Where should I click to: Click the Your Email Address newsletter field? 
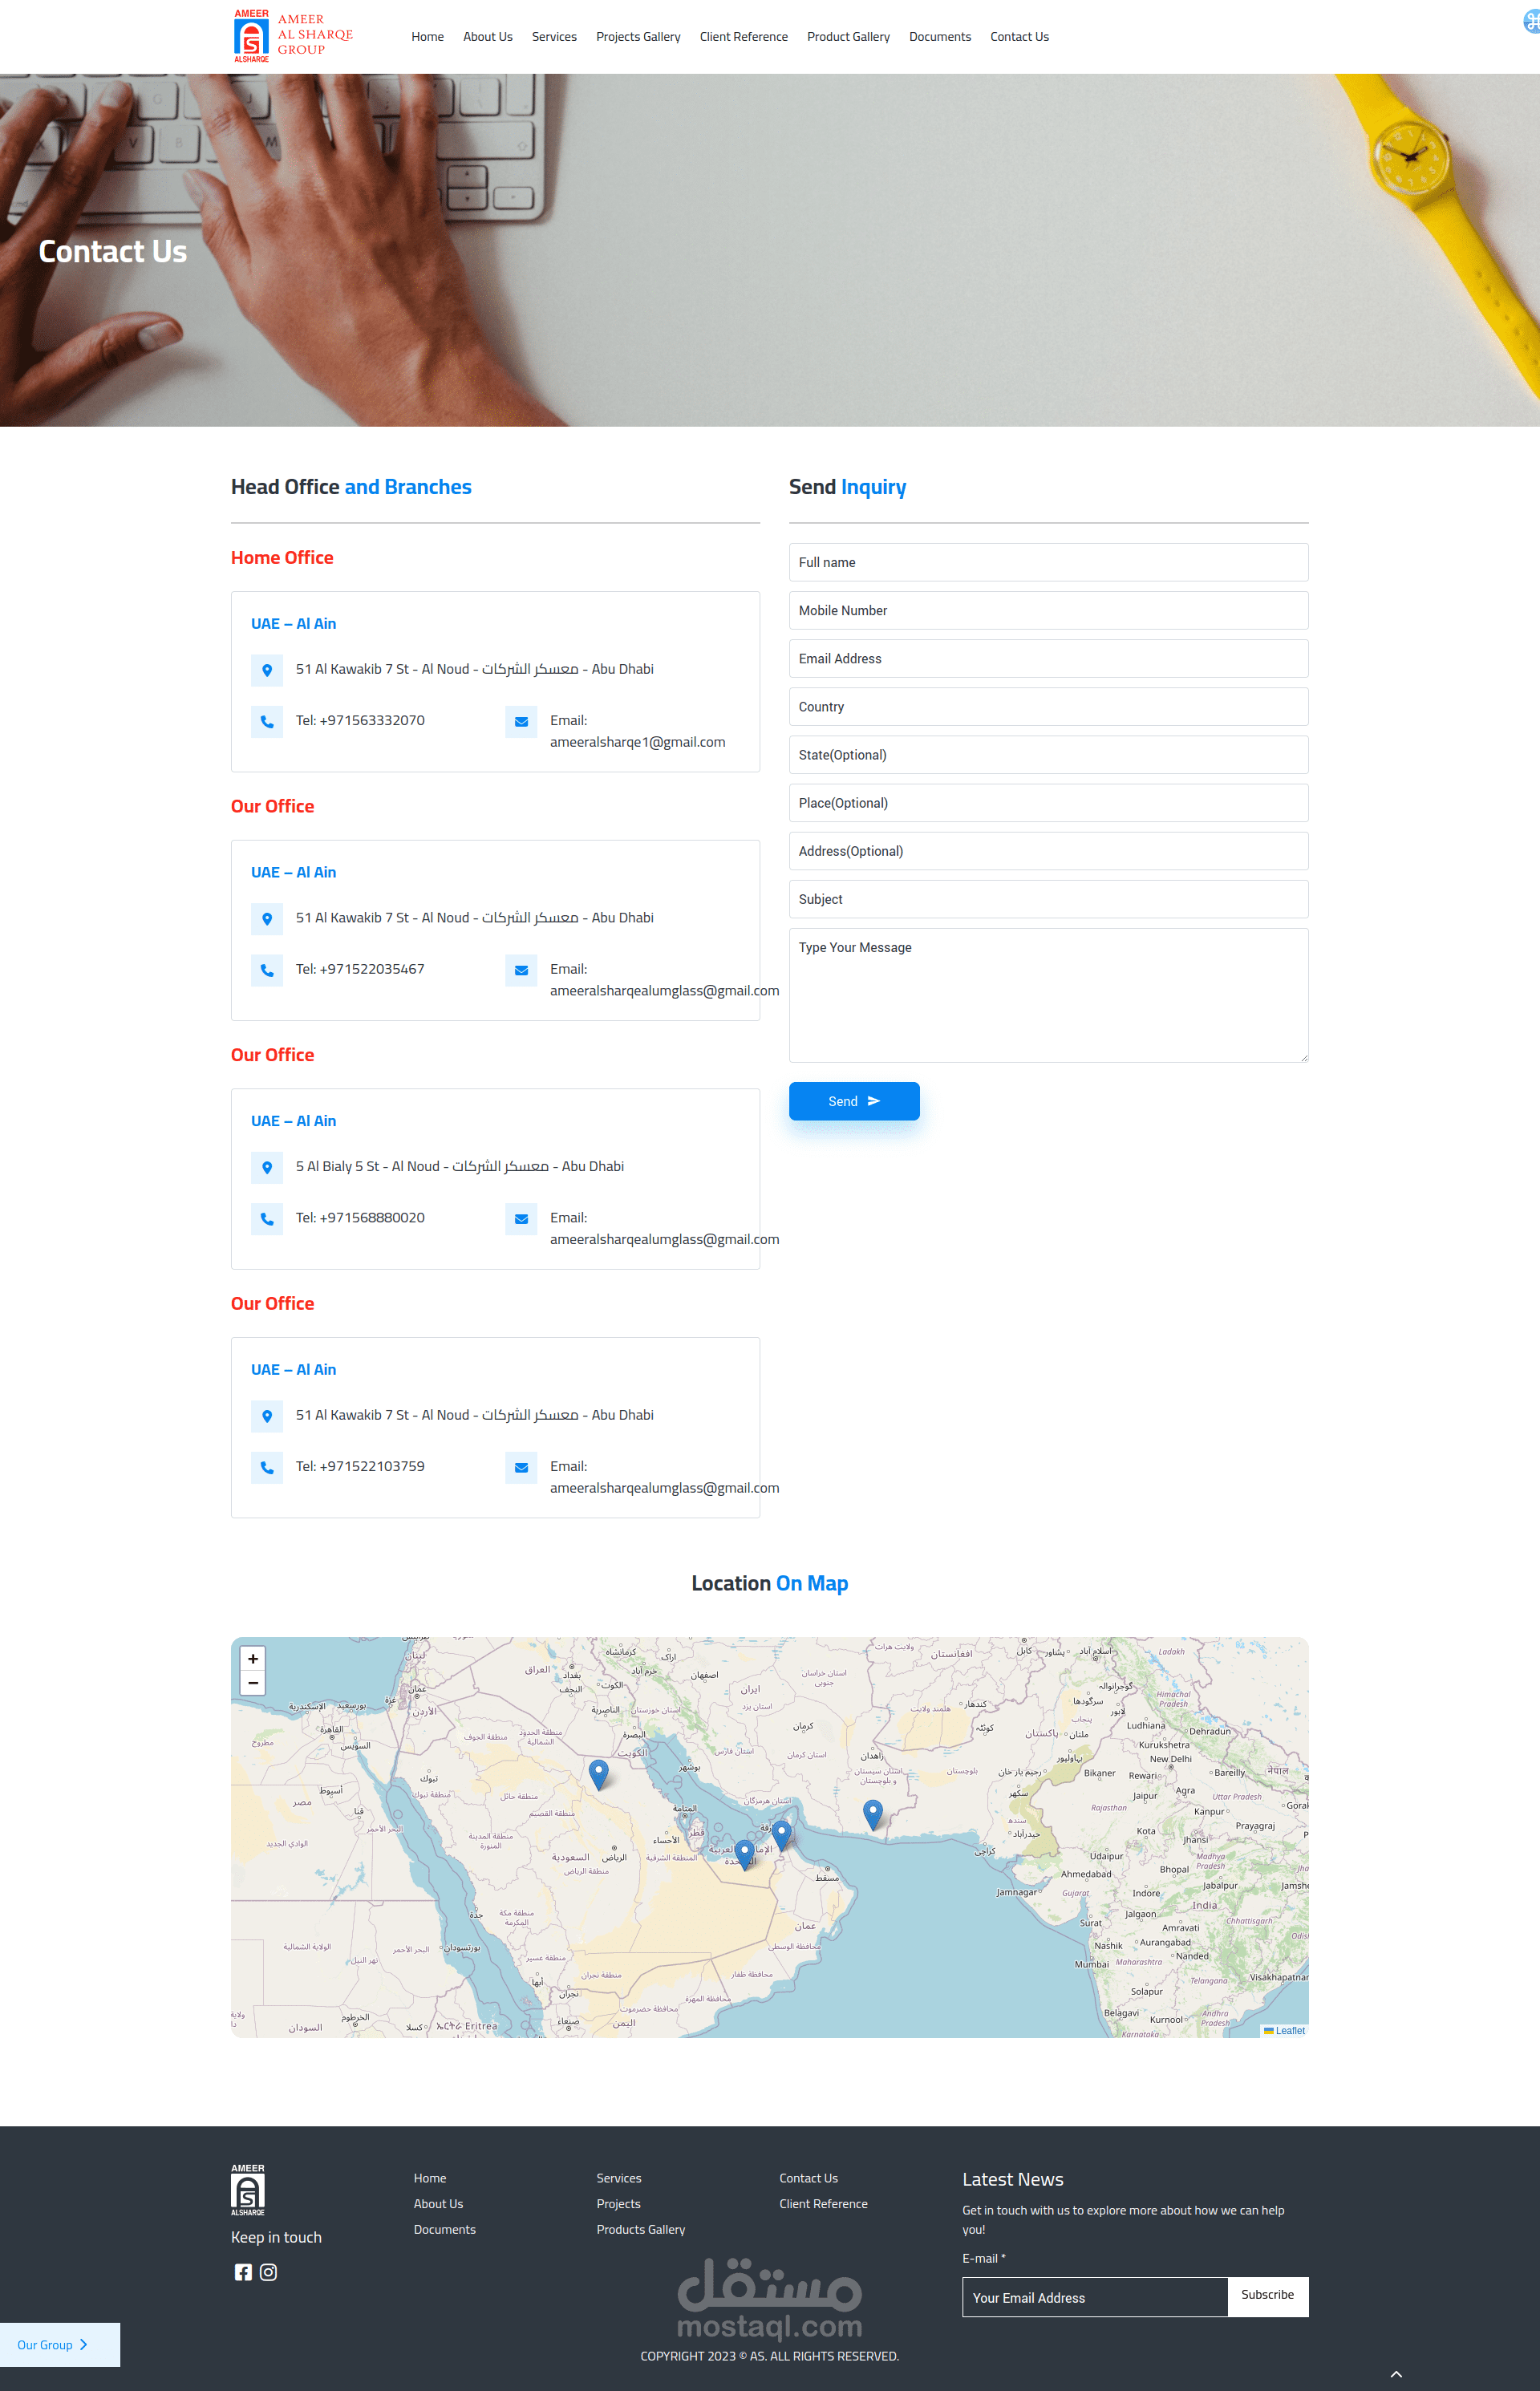point(1094,2297)
